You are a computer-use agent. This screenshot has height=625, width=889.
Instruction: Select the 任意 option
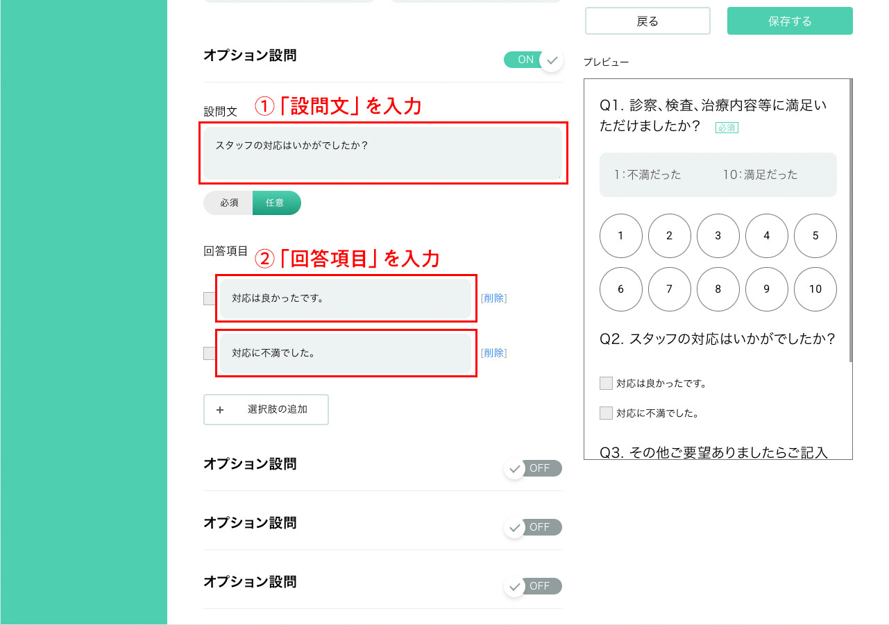click(276, 203)
